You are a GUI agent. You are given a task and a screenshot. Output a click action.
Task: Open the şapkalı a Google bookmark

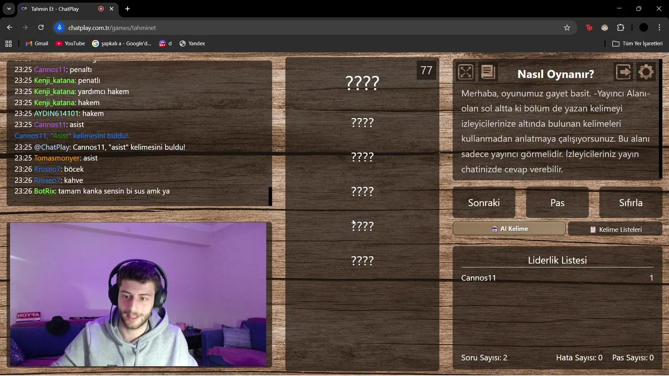[122, 43]
